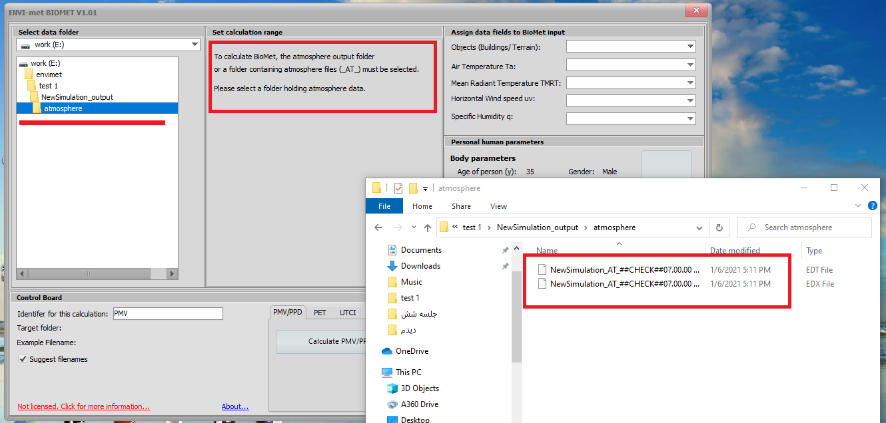Toggle the Suggest filenames checkbox
886x423 pixels.
click(x=23, y=359)
